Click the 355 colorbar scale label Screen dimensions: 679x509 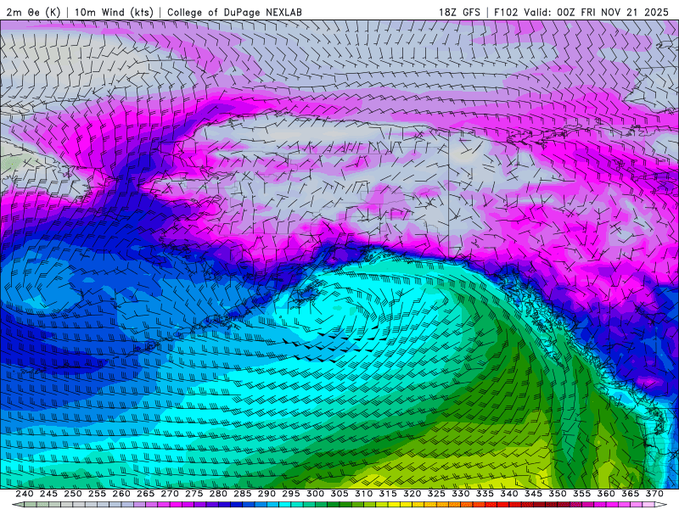[582, 494]
